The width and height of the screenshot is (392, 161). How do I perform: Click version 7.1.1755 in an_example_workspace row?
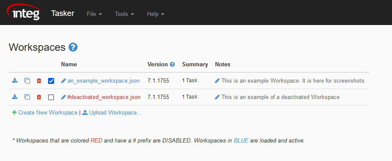pyautogui.click(x=158, y=80)
